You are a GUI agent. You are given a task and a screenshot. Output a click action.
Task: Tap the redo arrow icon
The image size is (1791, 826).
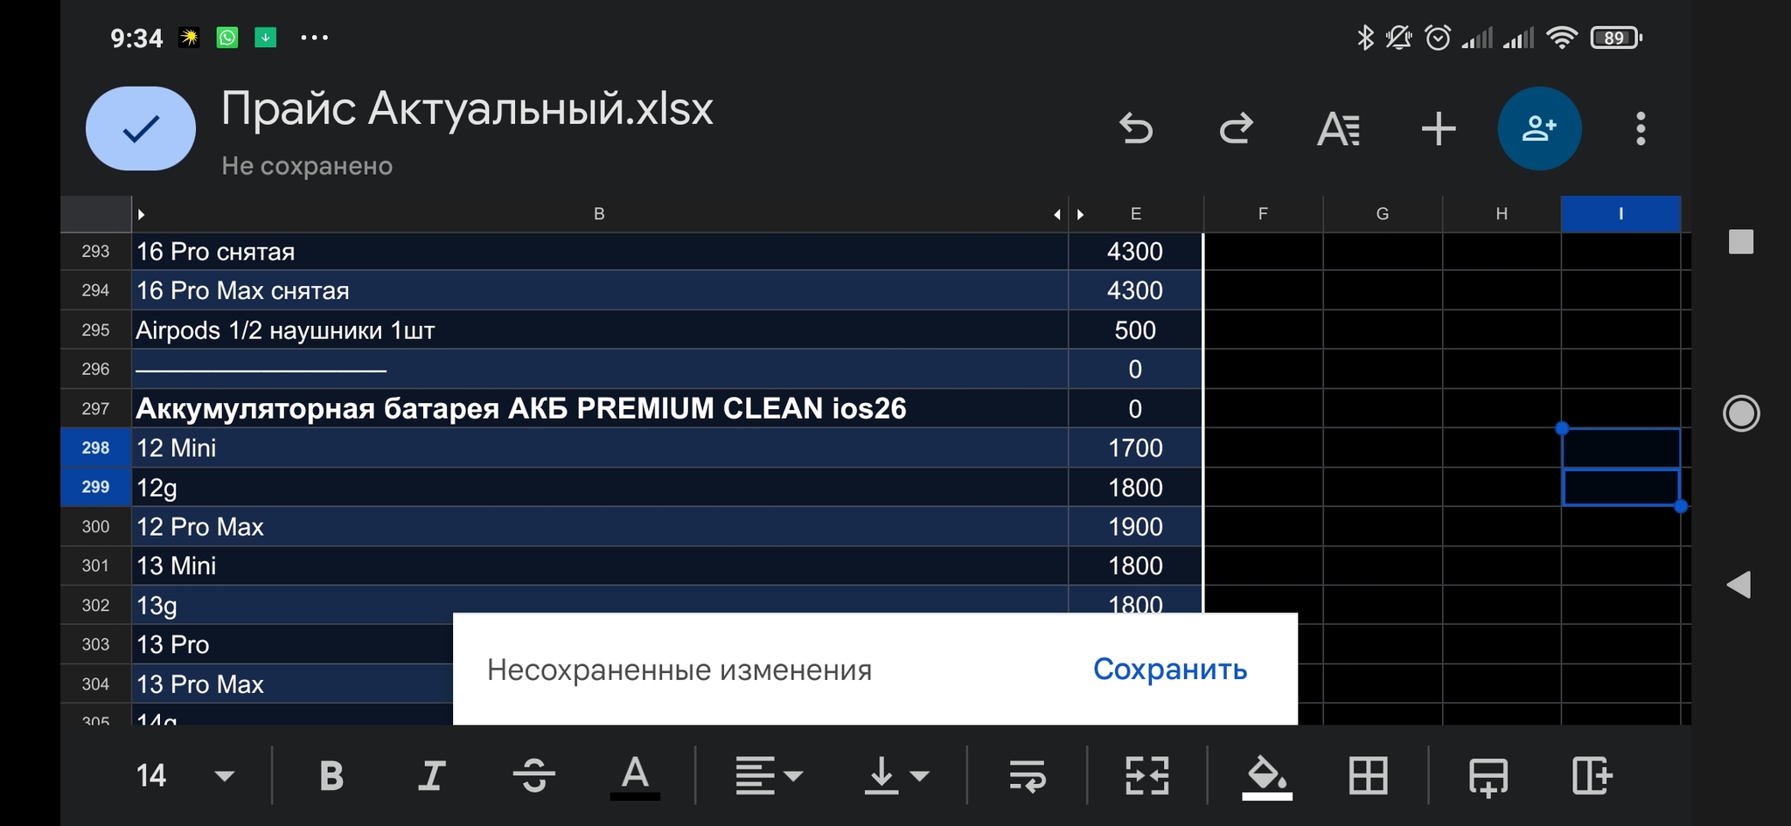1236,129
